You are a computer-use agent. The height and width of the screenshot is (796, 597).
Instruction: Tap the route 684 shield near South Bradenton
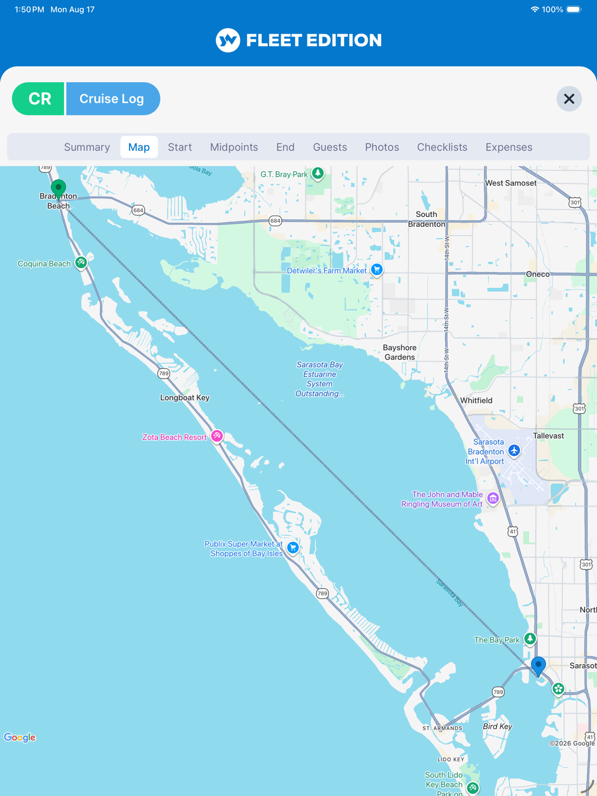[x=275, y=221]
